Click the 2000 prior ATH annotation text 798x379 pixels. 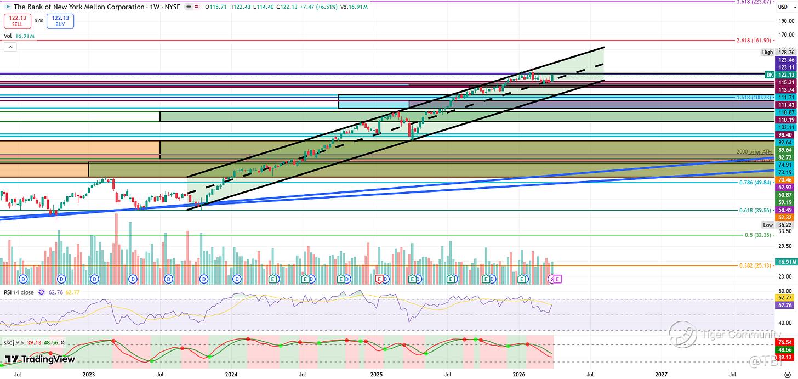pos(754,151)
